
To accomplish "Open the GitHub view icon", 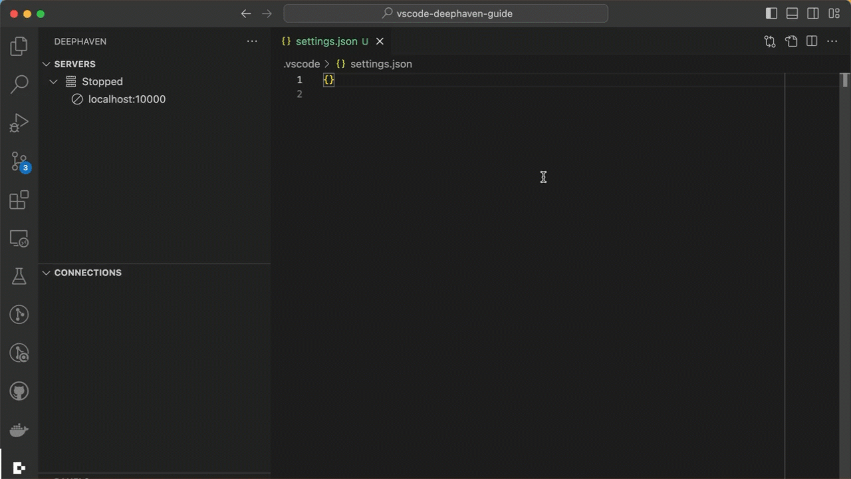I will (x=19, y=391).
